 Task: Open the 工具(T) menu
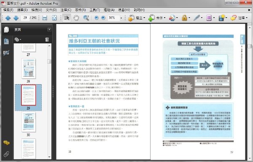point(95,10)
